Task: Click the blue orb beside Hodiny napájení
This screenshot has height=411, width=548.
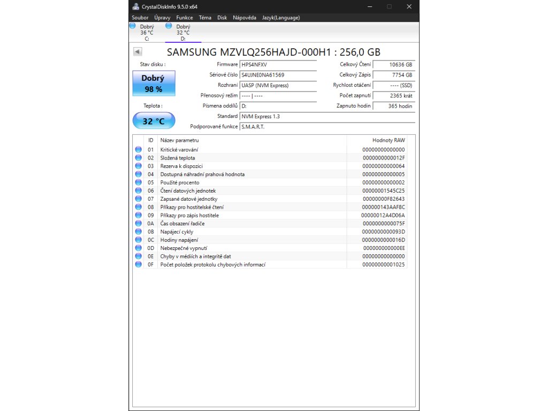Action: point(139,240)
